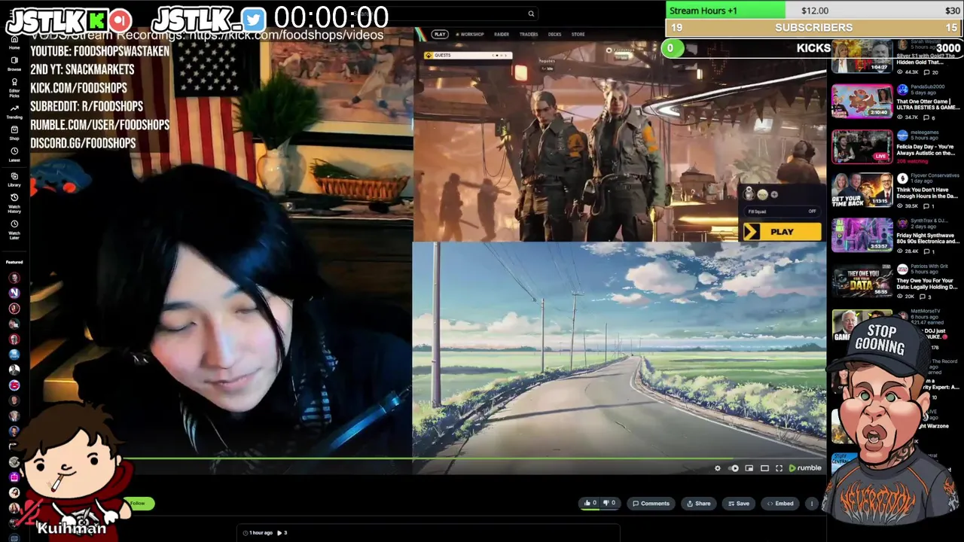The height and width of the screenshot is (542, 964).
Task: Dislike the video with the thumbs down
Action: tap(609, 503)
